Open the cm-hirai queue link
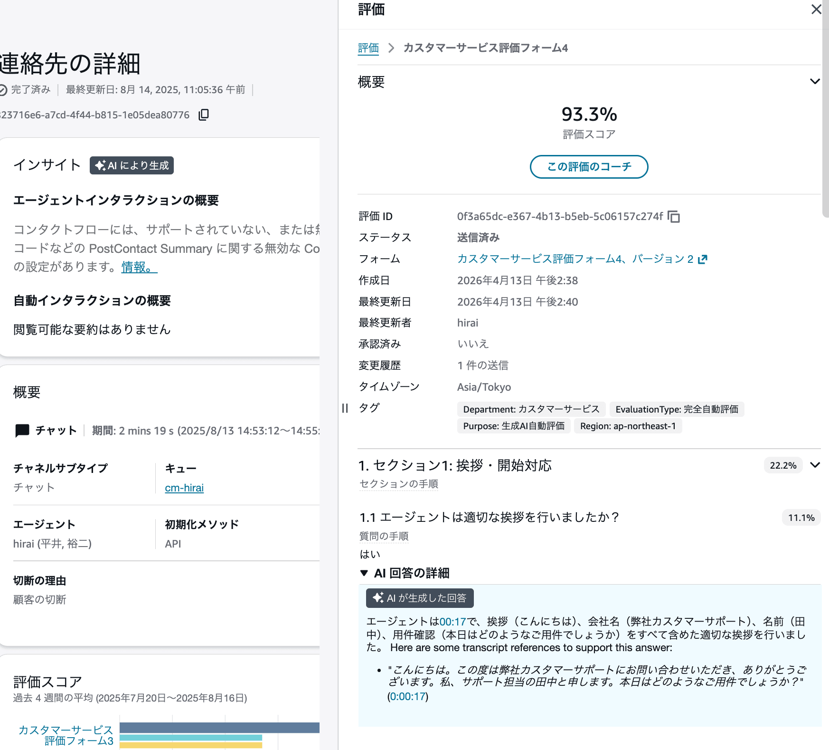The height and width of the screenshot is (750, 829). (x=184, y=488)
